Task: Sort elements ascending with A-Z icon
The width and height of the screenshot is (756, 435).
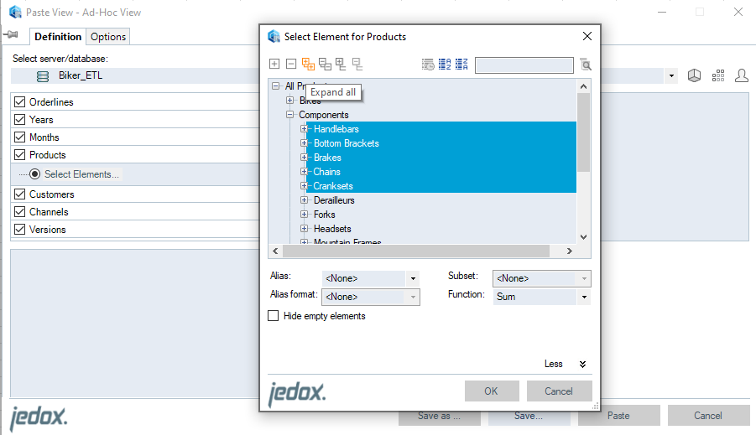Action: [x=445, y=65]
